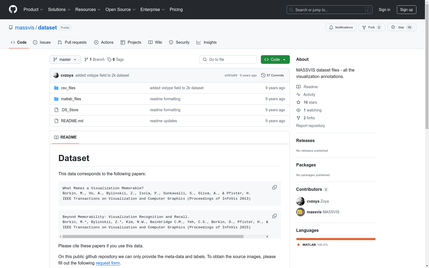
Task: Open the README.md file name
Action: click(72, 121)
